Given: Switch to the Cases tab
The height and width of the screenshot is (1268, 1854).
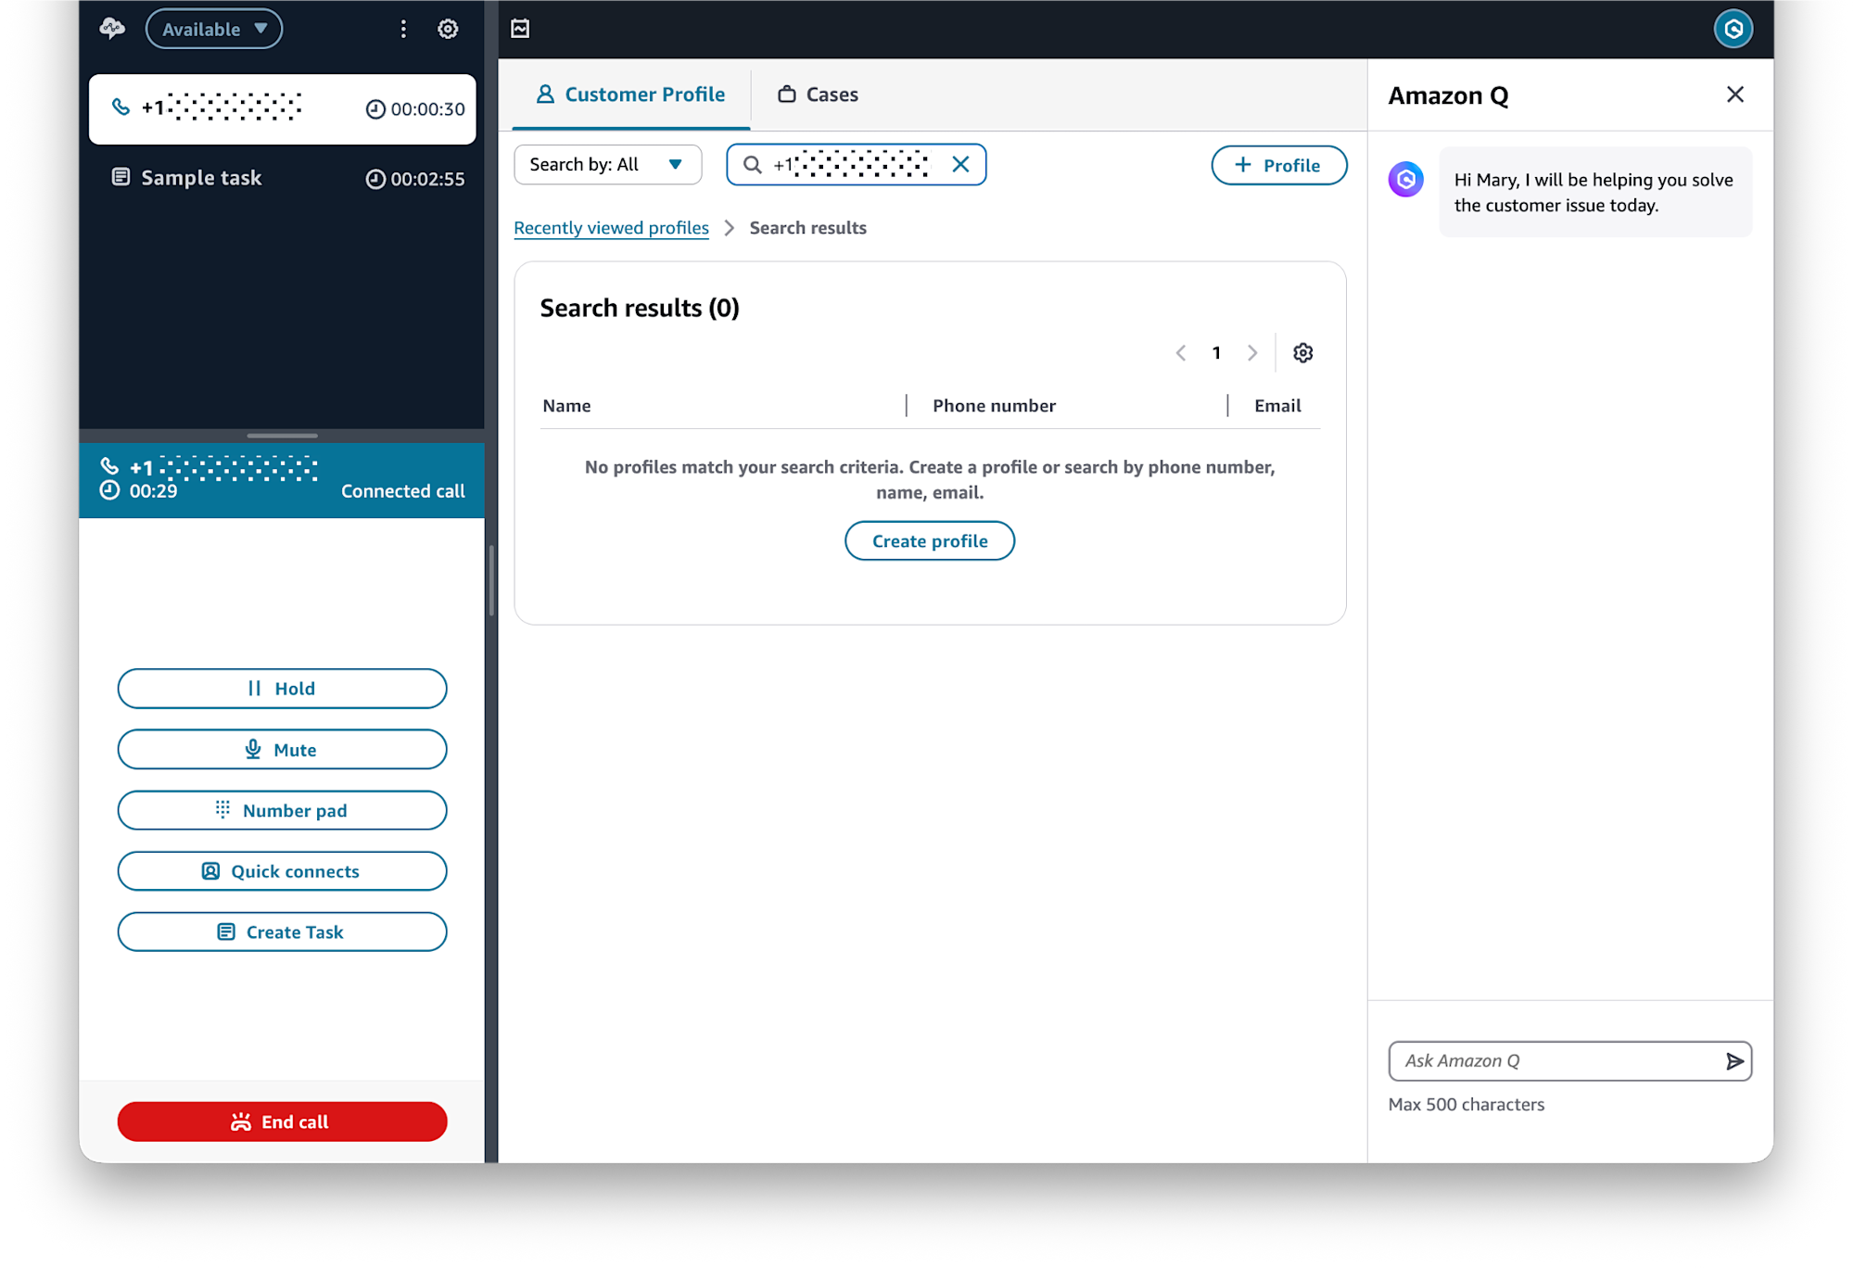Looking at the screenshot, I should pyautogui.click(x=817, y=94).
